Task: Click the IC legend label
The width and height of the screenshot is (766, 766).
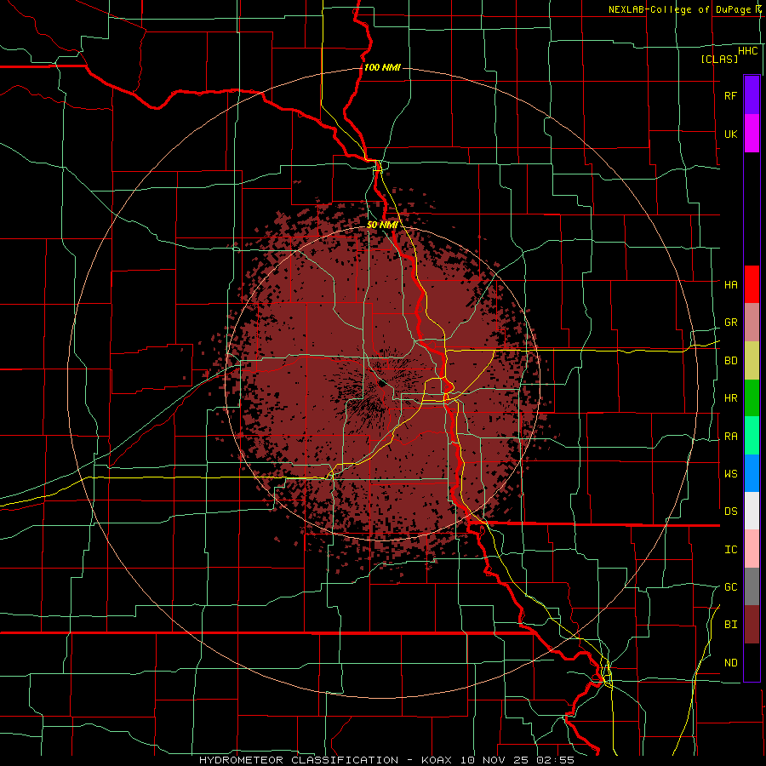Action: point(730,549)
